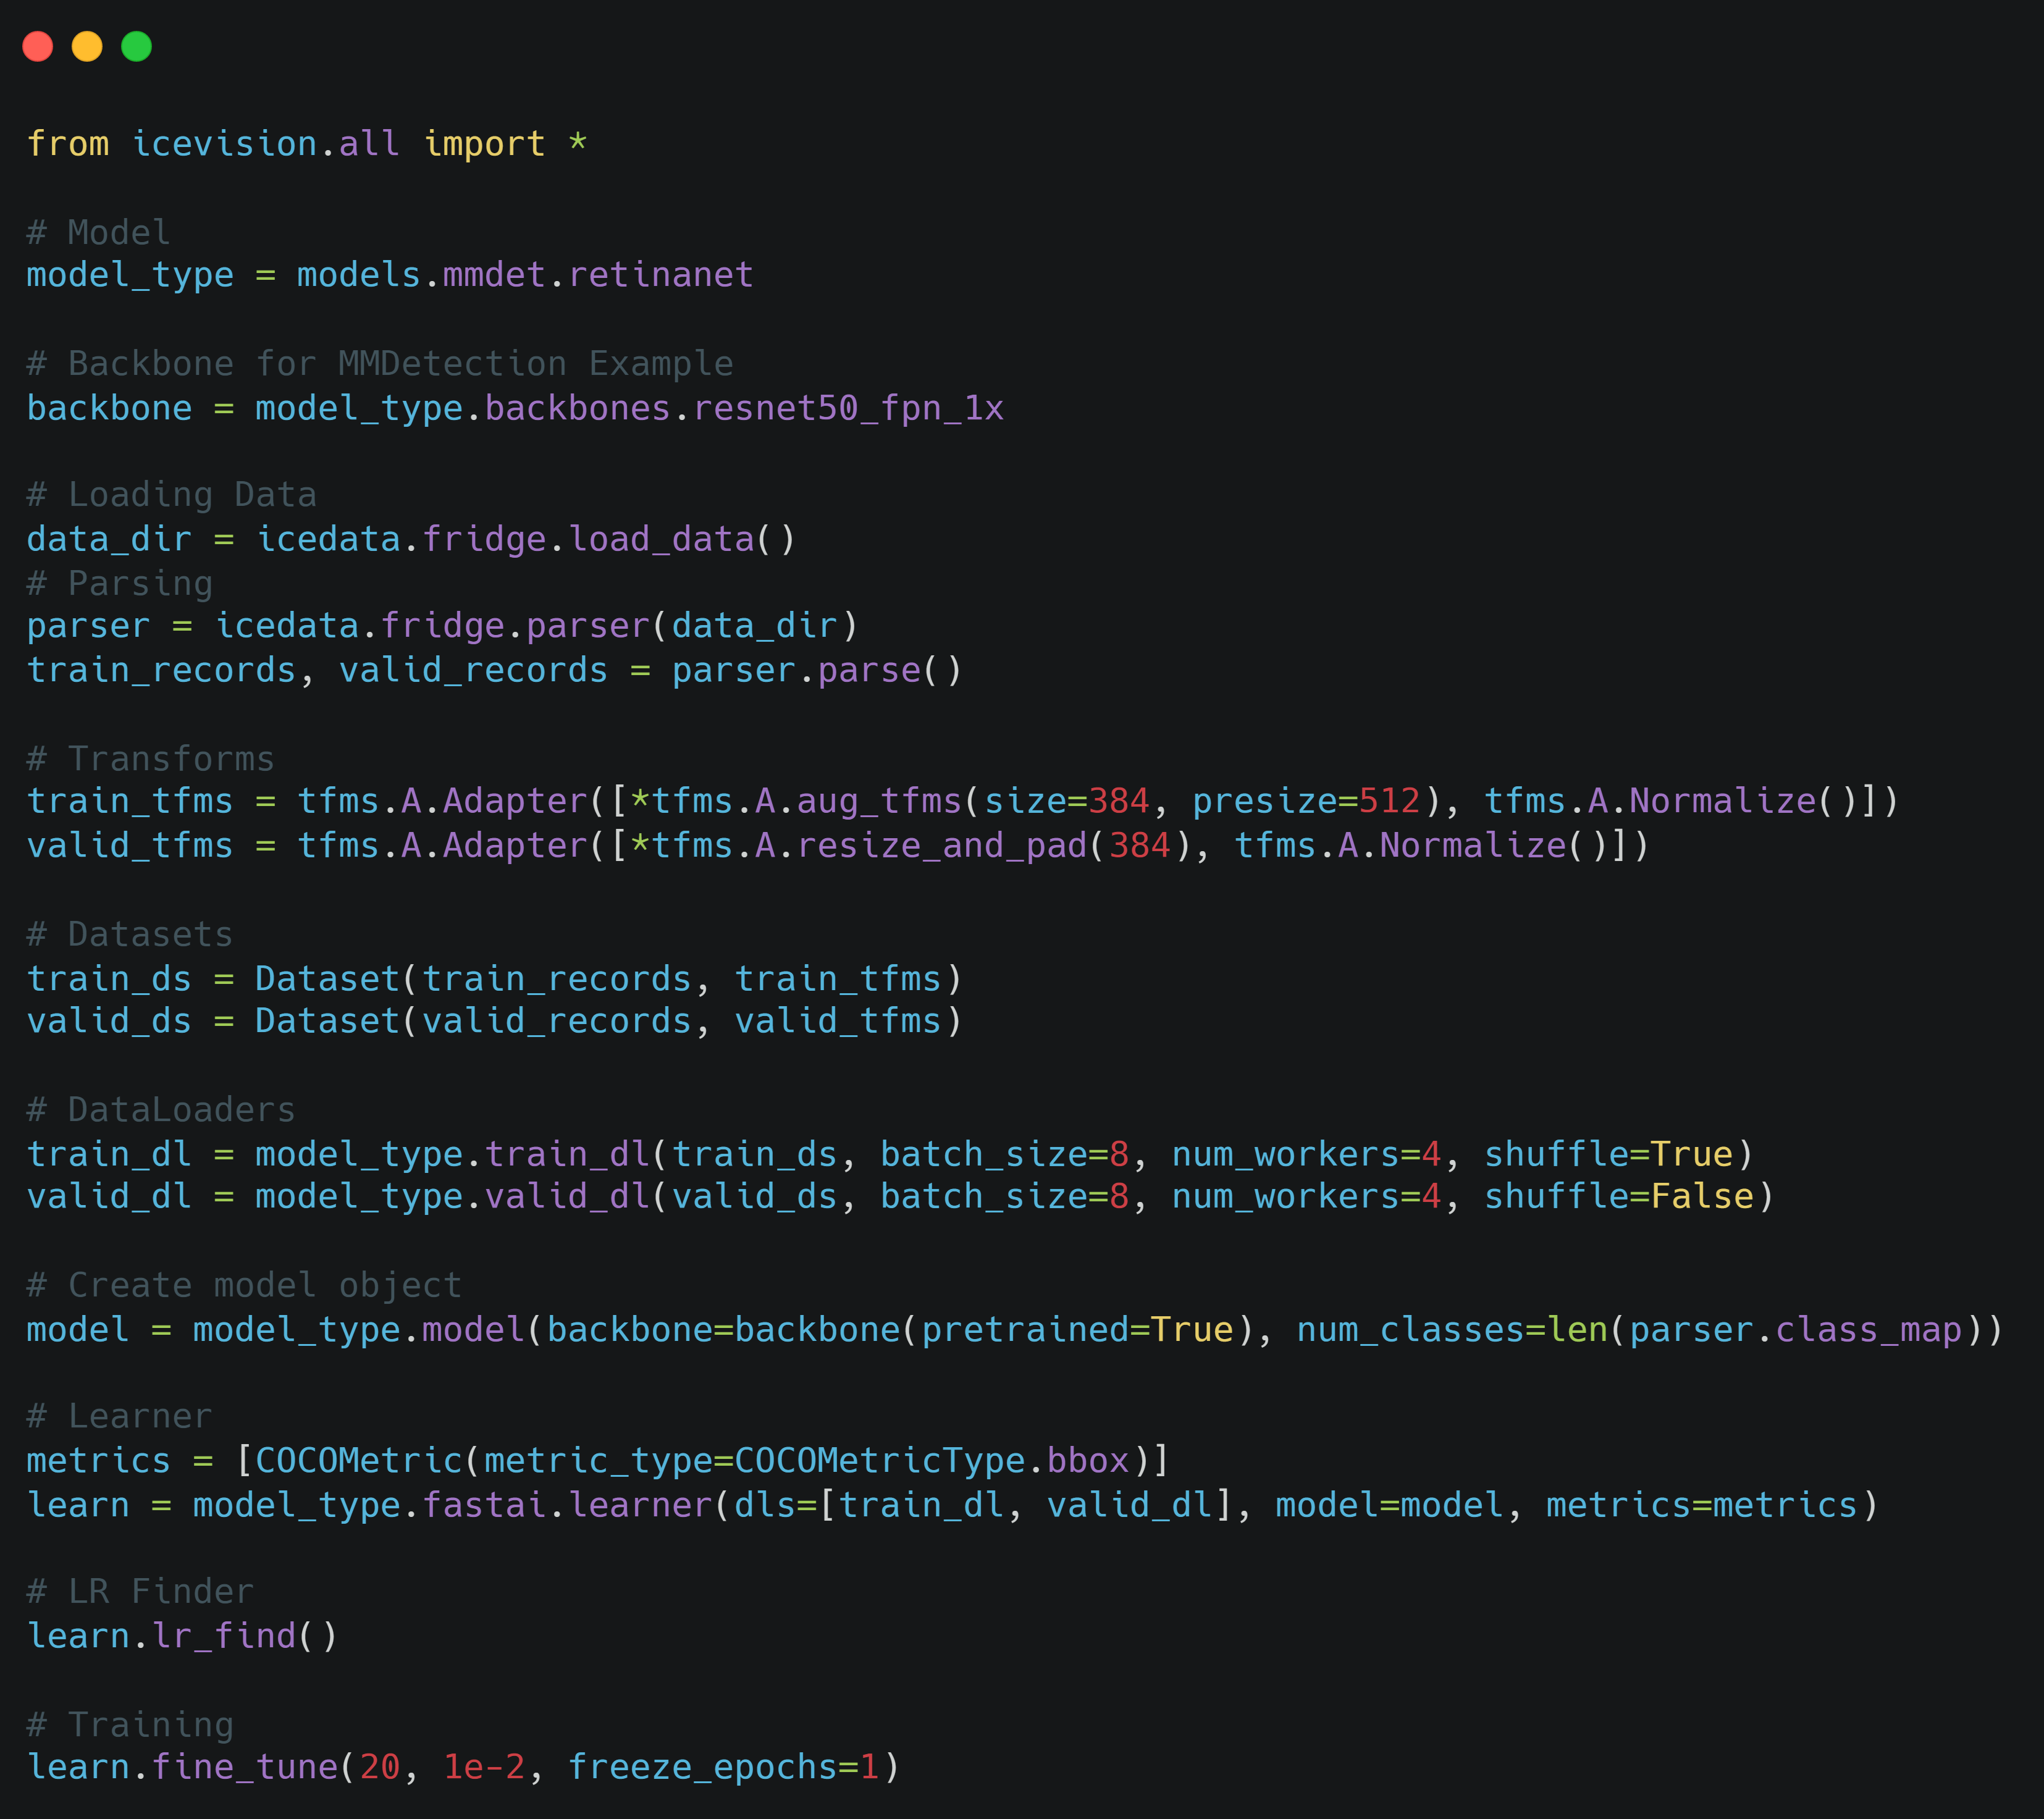Click 'class_map' attribute in model line
Image resolution: width=2044 pixels, height=1819 pixels.
[x=1868, y=1330]
